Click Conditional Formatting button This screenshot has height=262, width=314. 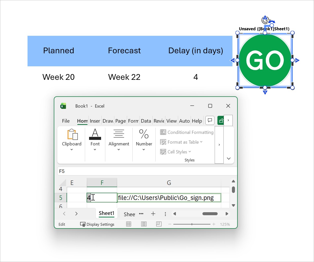(x=187, y=132)
